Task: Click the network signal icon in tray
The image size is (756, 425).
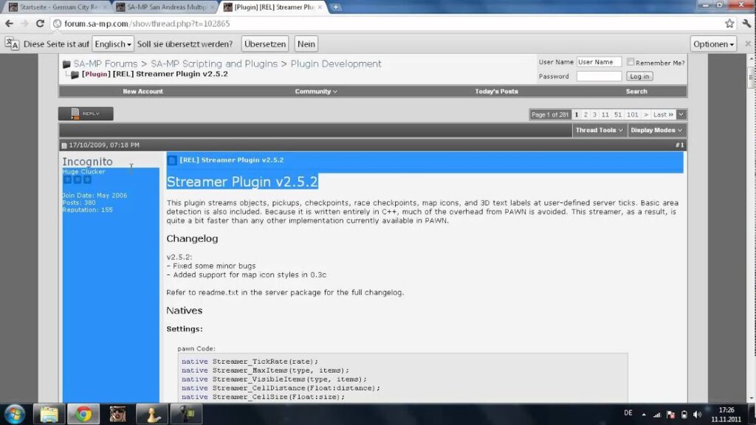Action: point(656,415)
